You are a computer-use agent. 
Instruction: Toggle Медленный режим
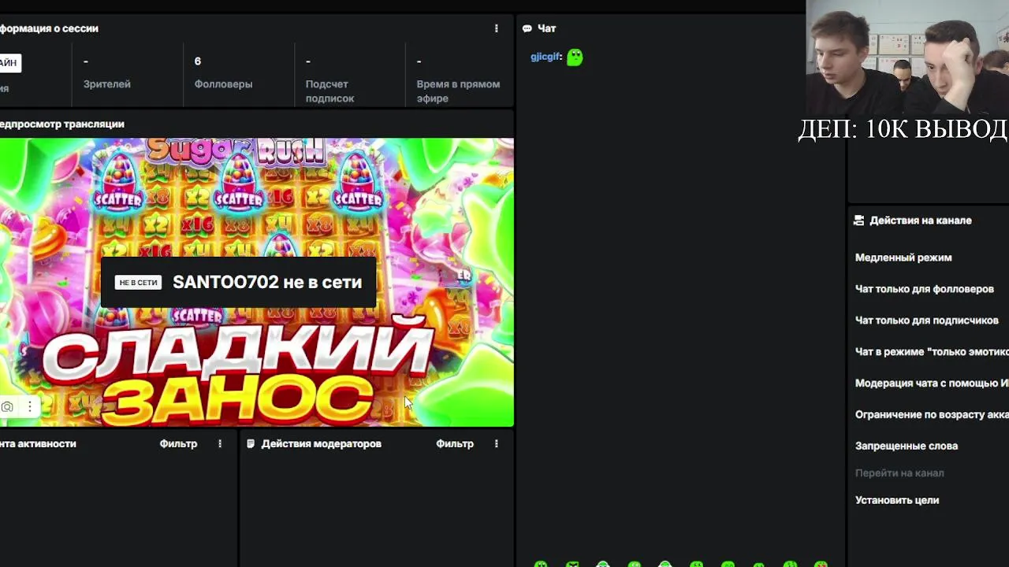click(903, 258)
